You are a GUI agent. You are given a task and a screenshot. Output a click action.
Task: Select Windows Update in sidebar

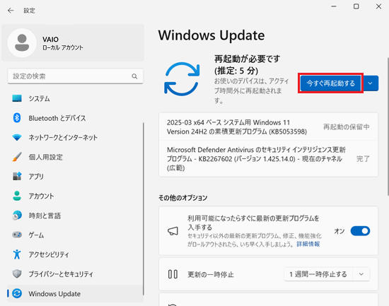[x=75, y=293]
